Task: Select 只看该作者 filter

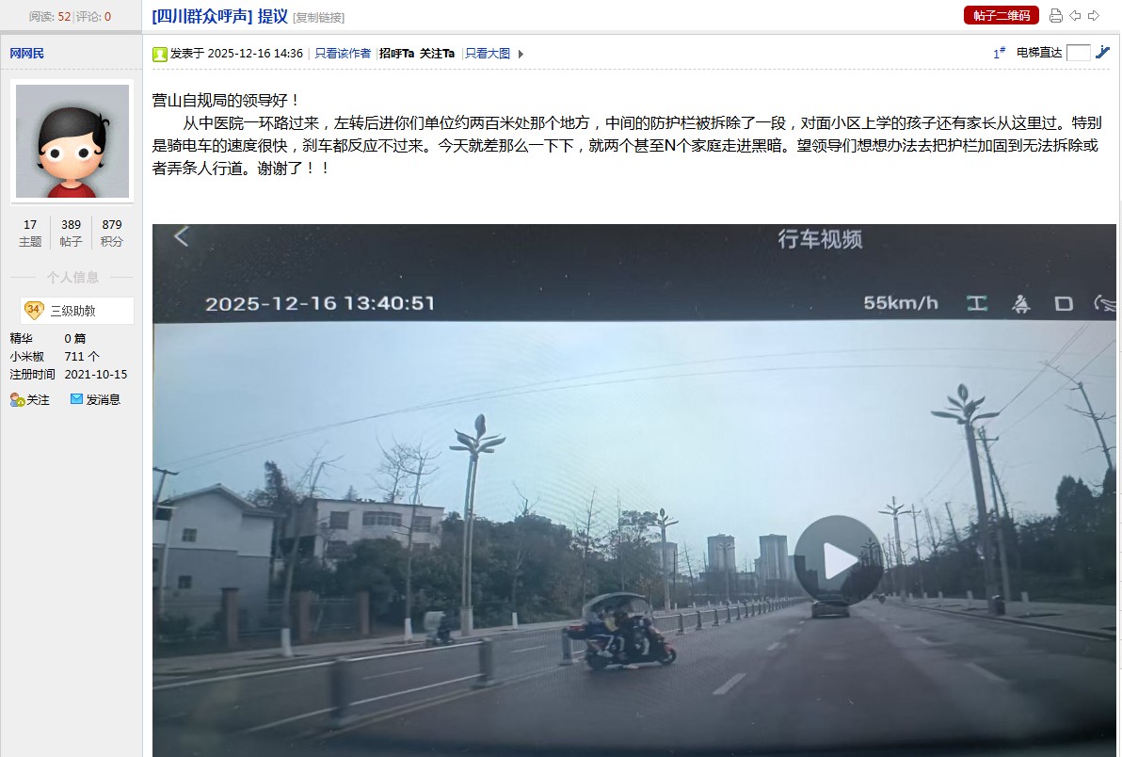Action: [x=343, y=54]
